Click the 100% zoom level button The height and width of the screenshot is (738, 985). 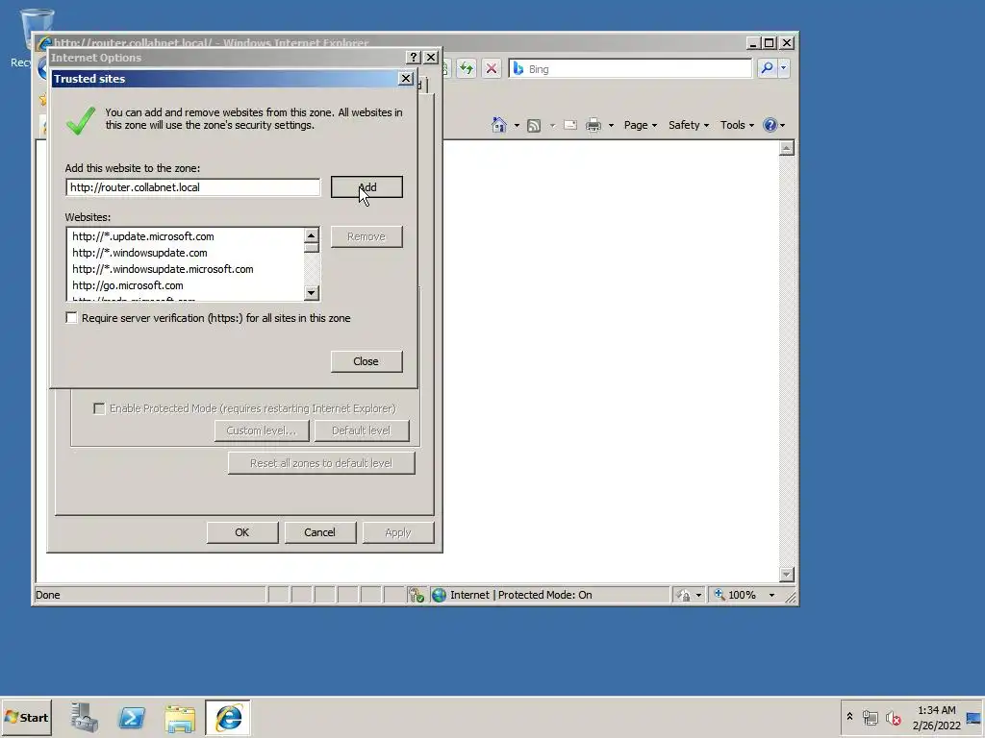(736, 595)
